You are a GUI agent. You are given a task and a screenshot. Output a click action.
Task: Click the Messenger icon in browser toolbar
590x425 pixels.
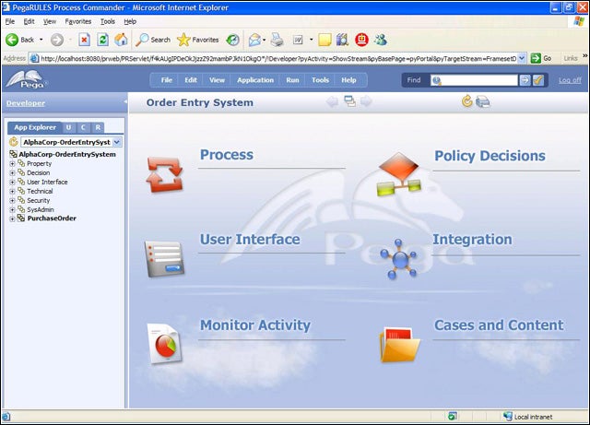(x=381, y=40)
